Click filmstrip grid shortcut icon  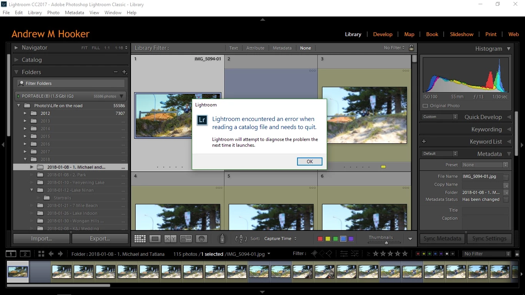(x=41, y=254)
